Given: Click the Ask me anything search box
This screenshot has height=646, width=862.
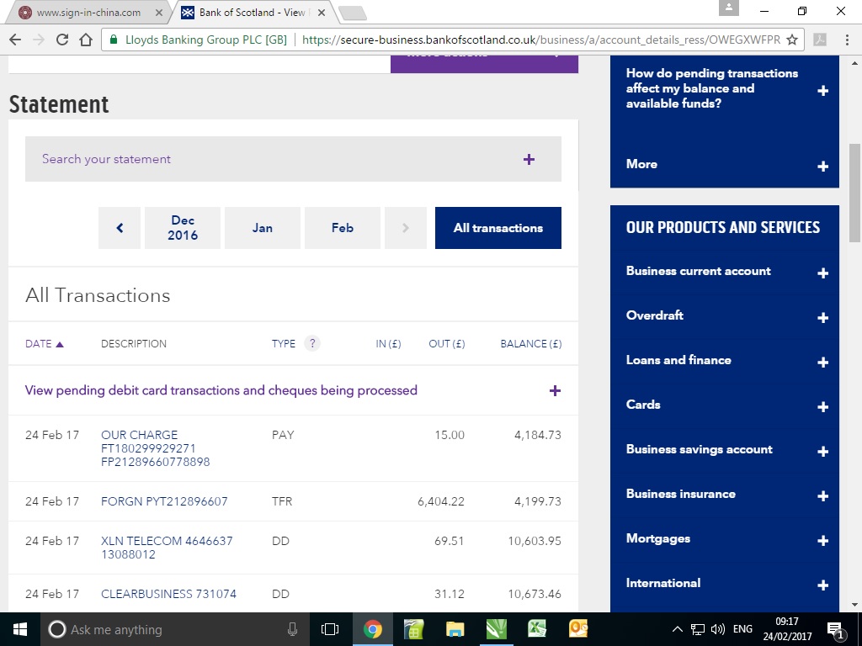Looking at the screenshot, I should pyautogui.click(x=173, y=629).
